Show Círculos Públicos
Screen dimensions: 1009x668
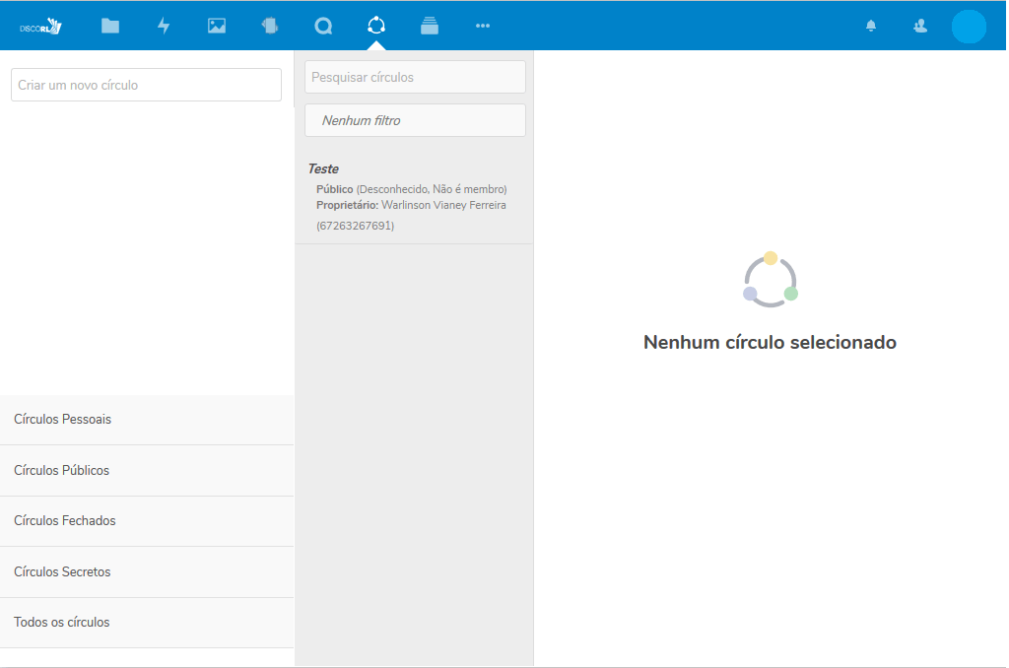[x=147, y=471]
